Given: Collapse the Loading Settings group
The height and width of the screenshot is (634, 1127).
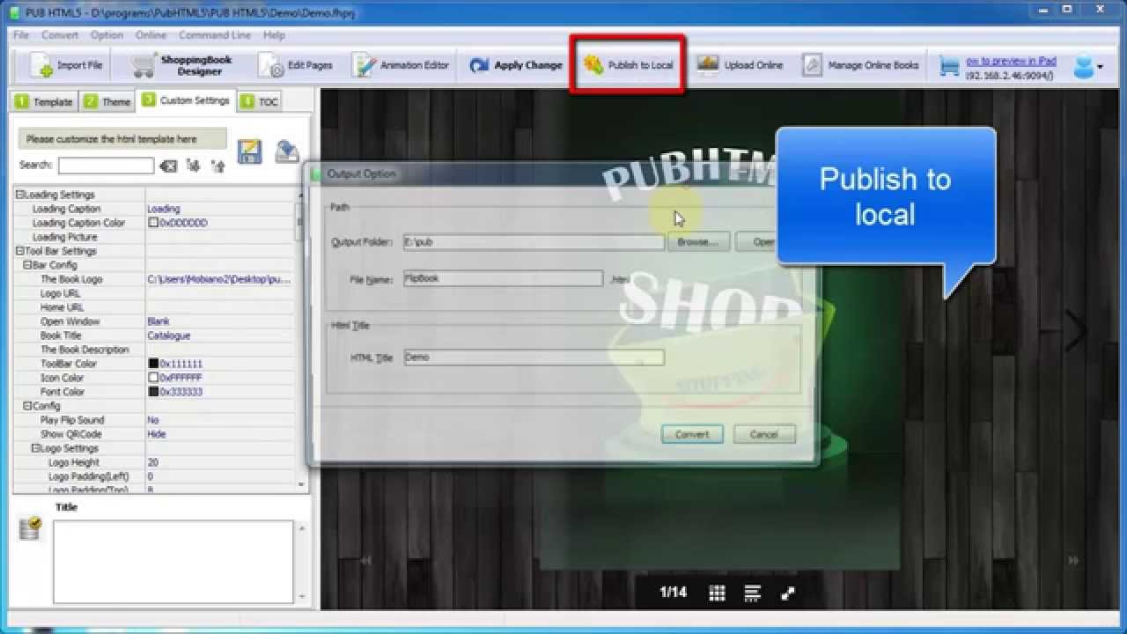Looking at the screenshot, I should [x=20, y=195].
